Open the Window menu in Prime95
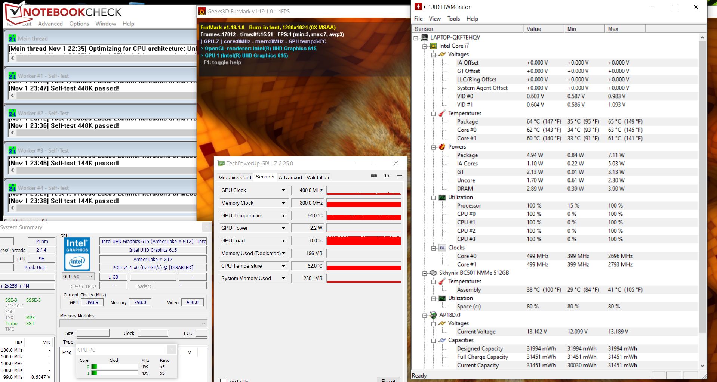 point(106,24)
